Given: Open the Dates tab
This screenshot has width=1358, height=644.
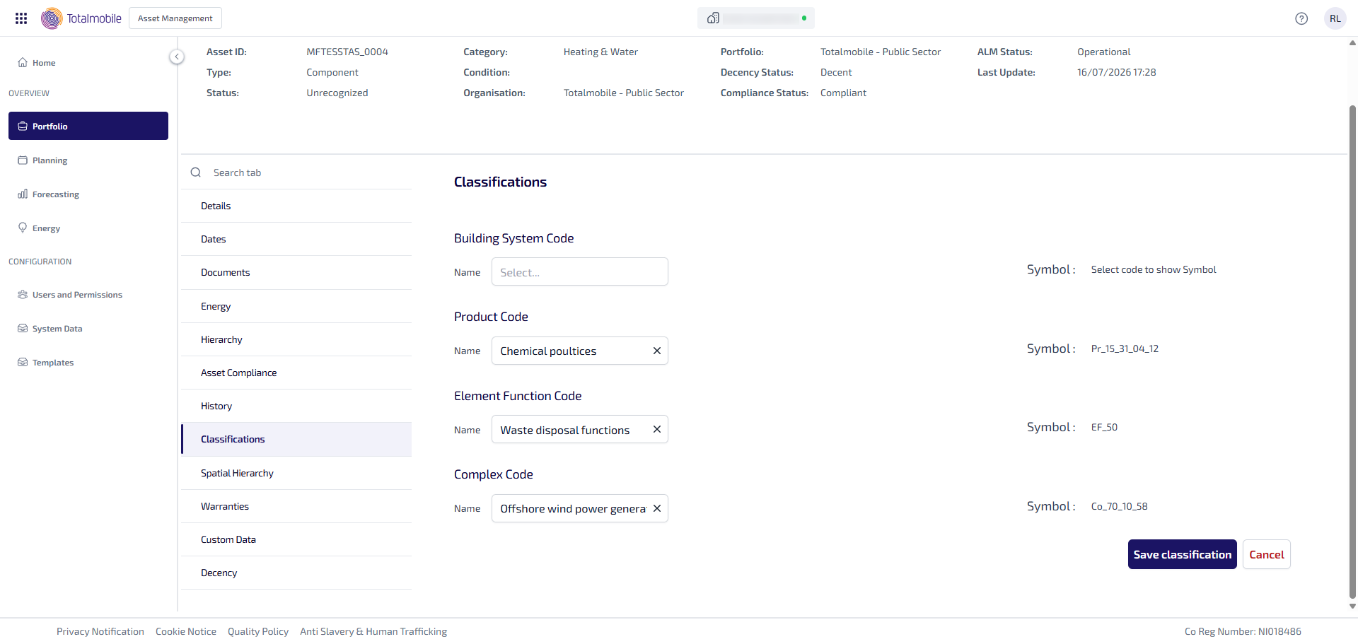Looking at the screenshot, I should coord(296,239).
